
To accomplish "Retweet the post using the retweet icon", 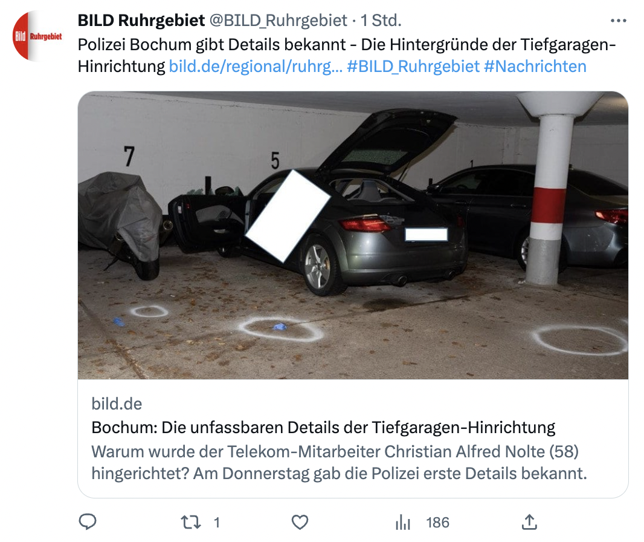I will point(190,522).
